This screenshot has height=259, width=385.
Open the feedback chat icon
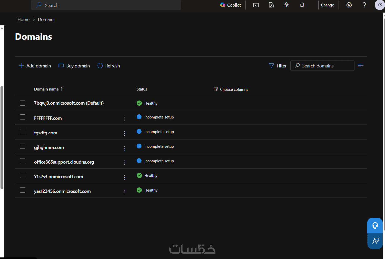pos(375,241)
